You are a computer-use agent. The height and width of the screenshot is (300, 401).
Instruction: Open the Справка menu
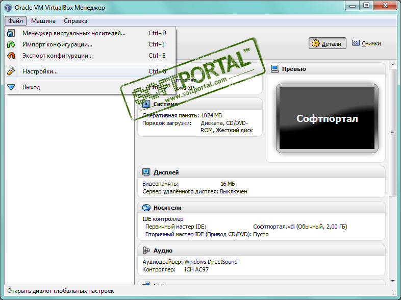coord(76,21)
